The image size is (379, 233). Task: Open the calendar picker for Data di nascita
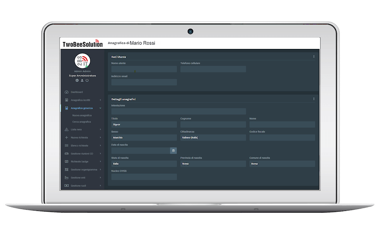click(173, 151)
